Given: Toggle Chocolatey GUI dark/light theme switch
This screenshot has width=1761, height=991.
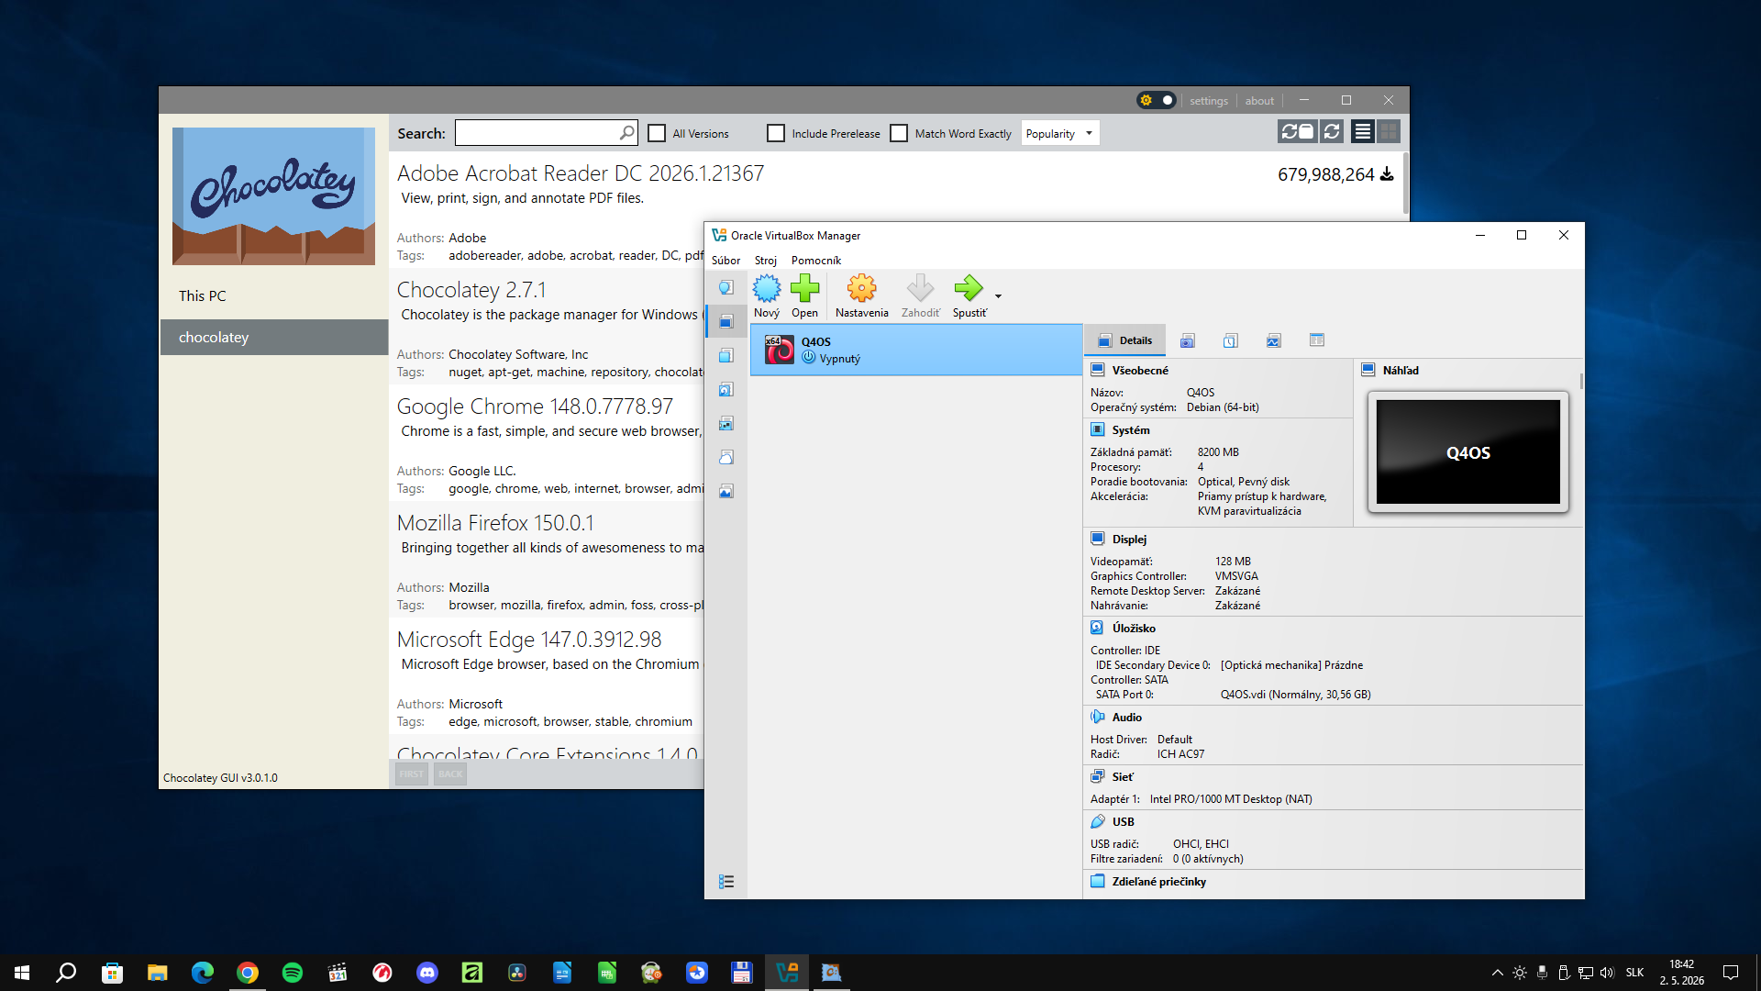Looking at the screenshot, I should 1156,100.
